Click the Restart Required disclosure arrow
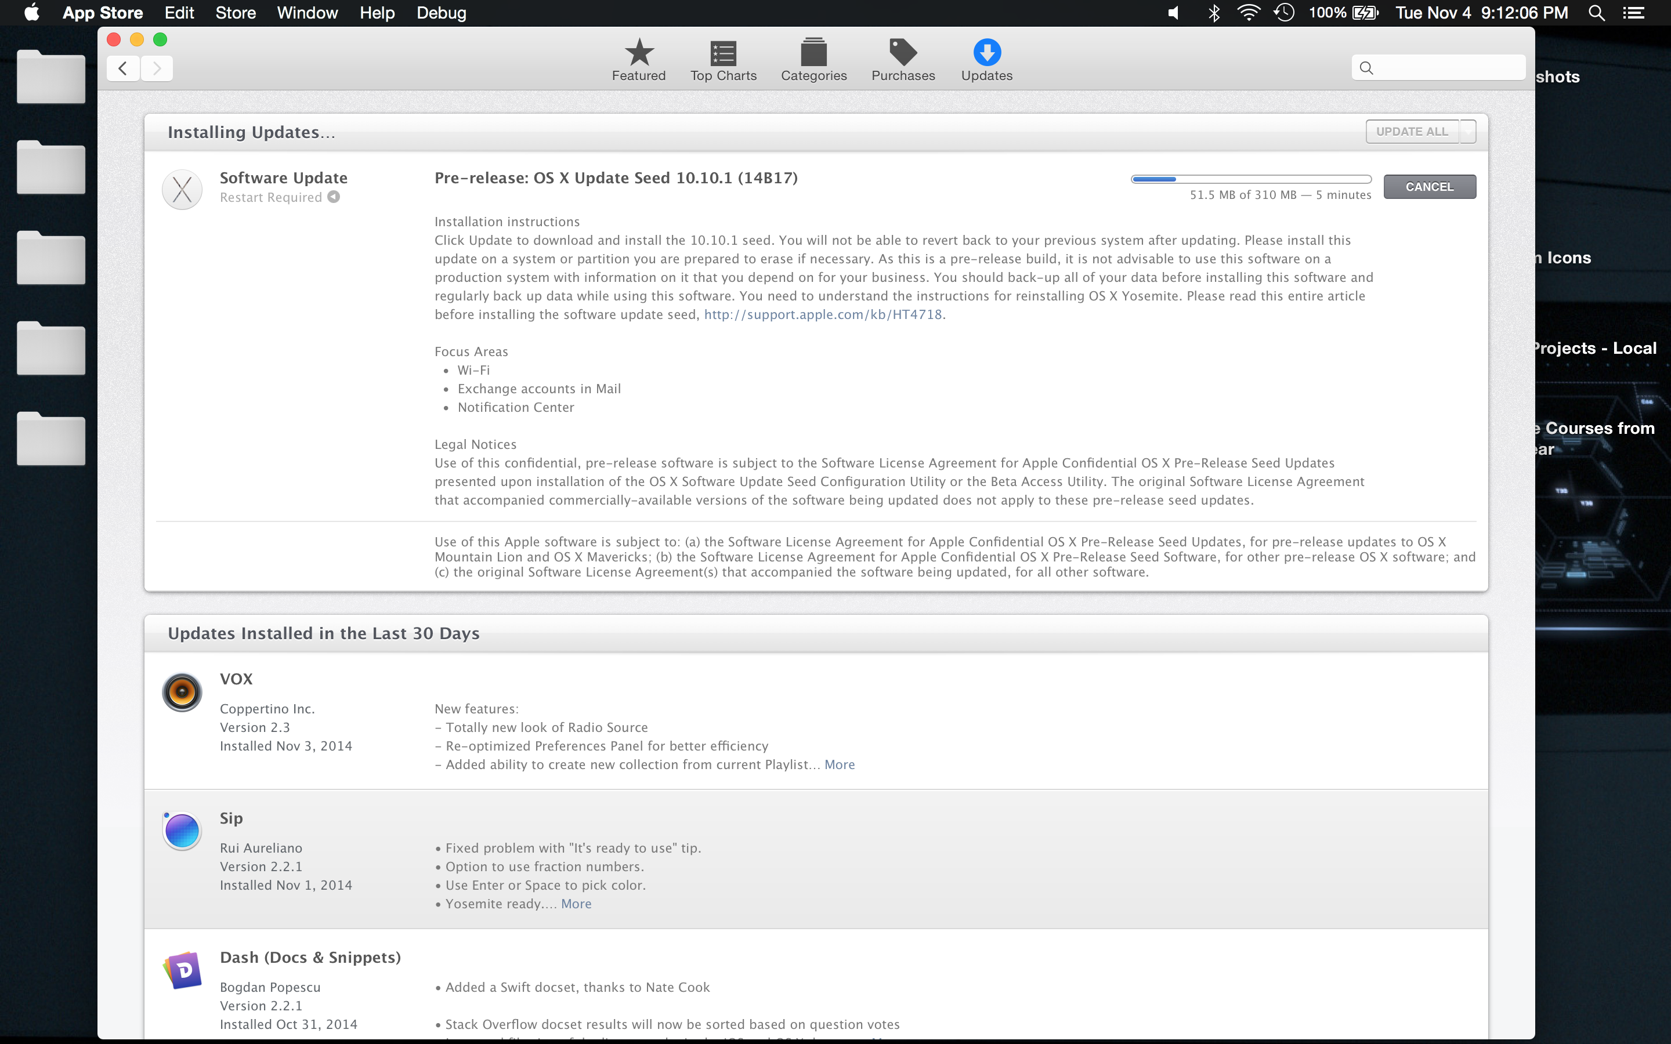Screen dimensions: 1671x1044 tap(334, 197)
